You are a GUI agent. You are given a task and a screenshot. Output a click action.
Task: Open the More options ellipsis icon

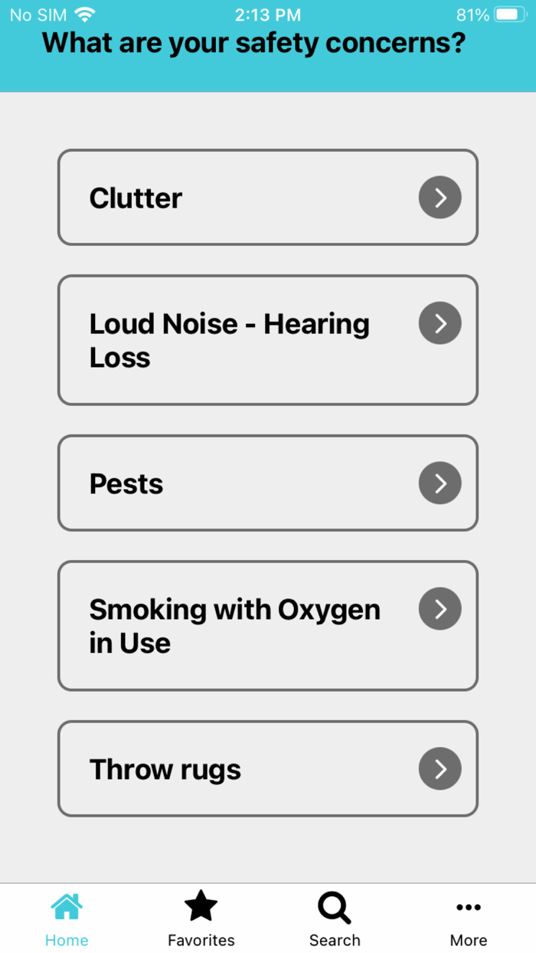click(469, 906)
